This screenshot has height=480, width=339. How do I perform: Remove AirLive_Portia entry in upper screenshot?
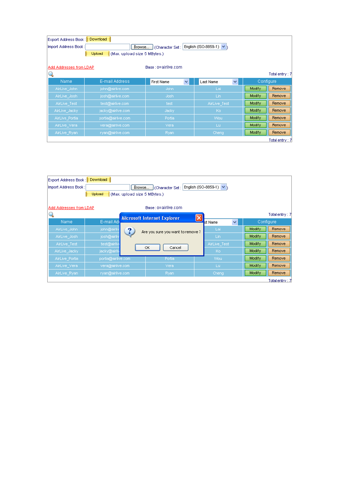279,118
